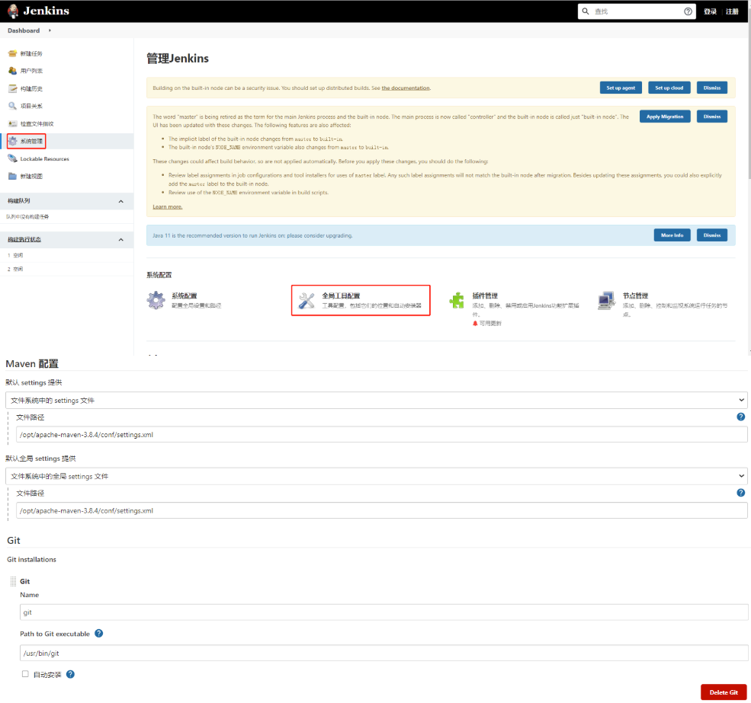
Task: Click the red Delete Git button
Action: [724, 692]
